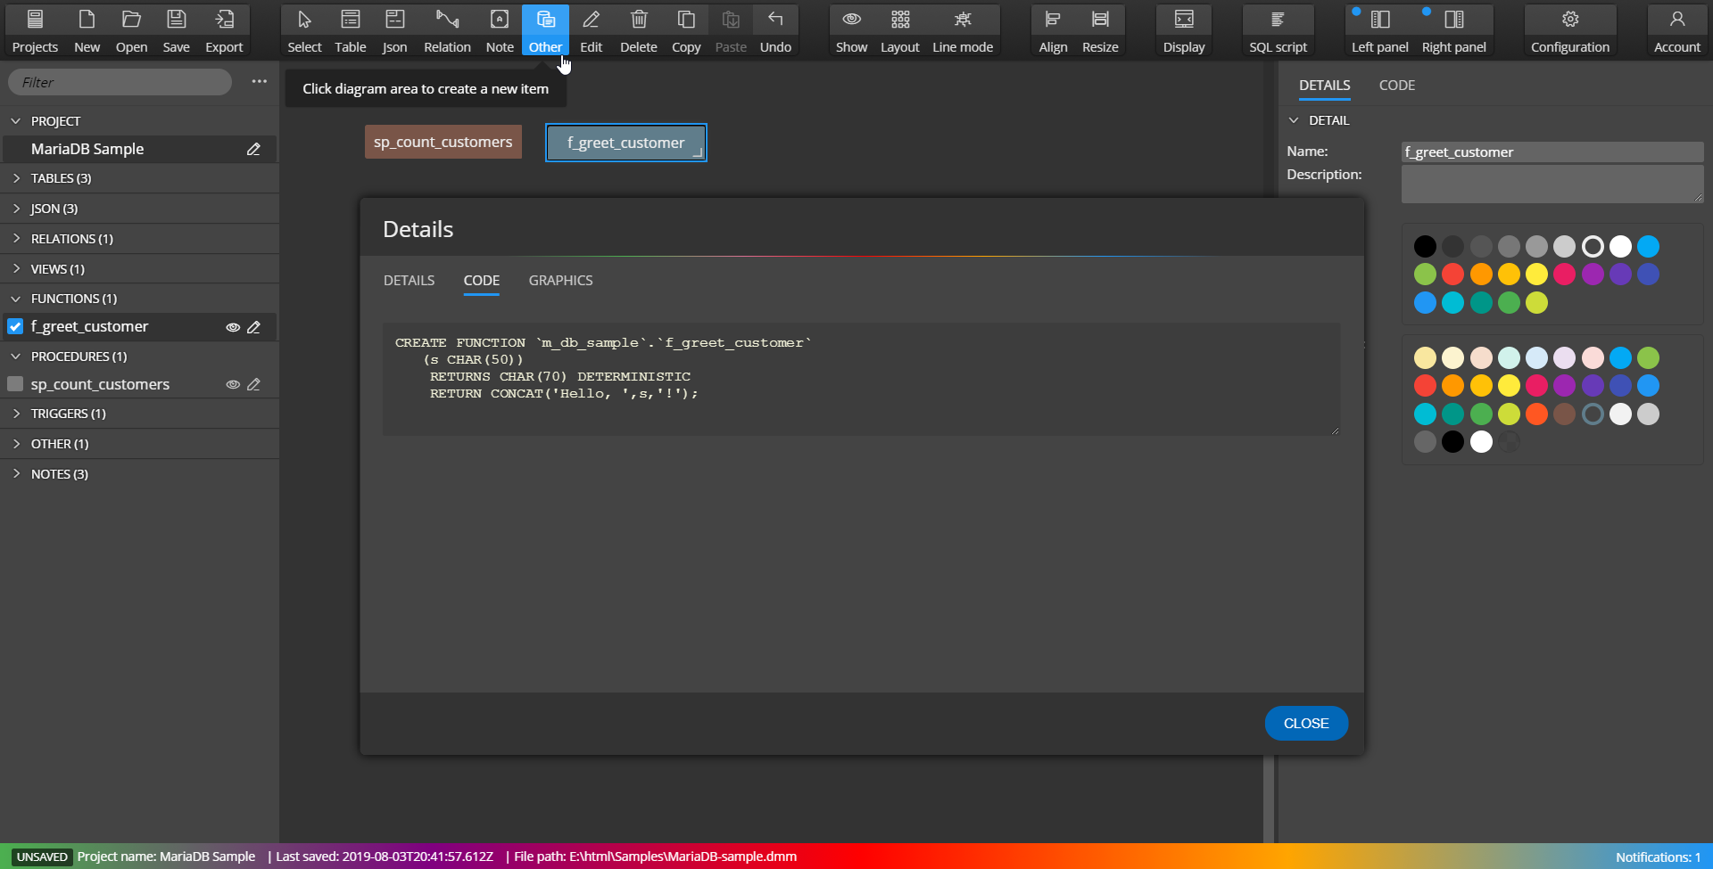Toggle visibility eye of sp_count_customers
Image resolution: width=1713 pixels, height=869 pixels.
click(x=232, y=384)
